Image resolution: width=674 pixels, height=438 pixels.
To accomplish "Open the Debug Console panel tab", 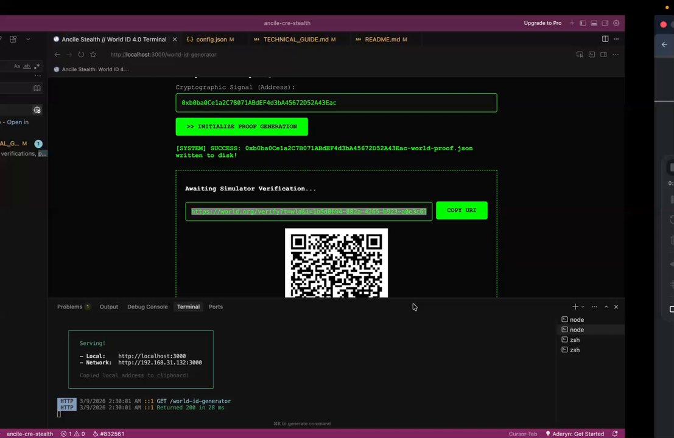I will click(147, 307).
